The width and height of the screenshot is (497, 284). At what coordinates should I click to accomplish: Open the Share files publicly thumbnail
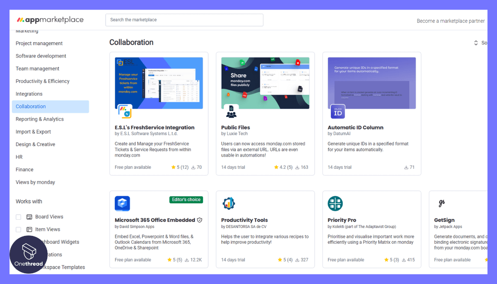(265, 83)
